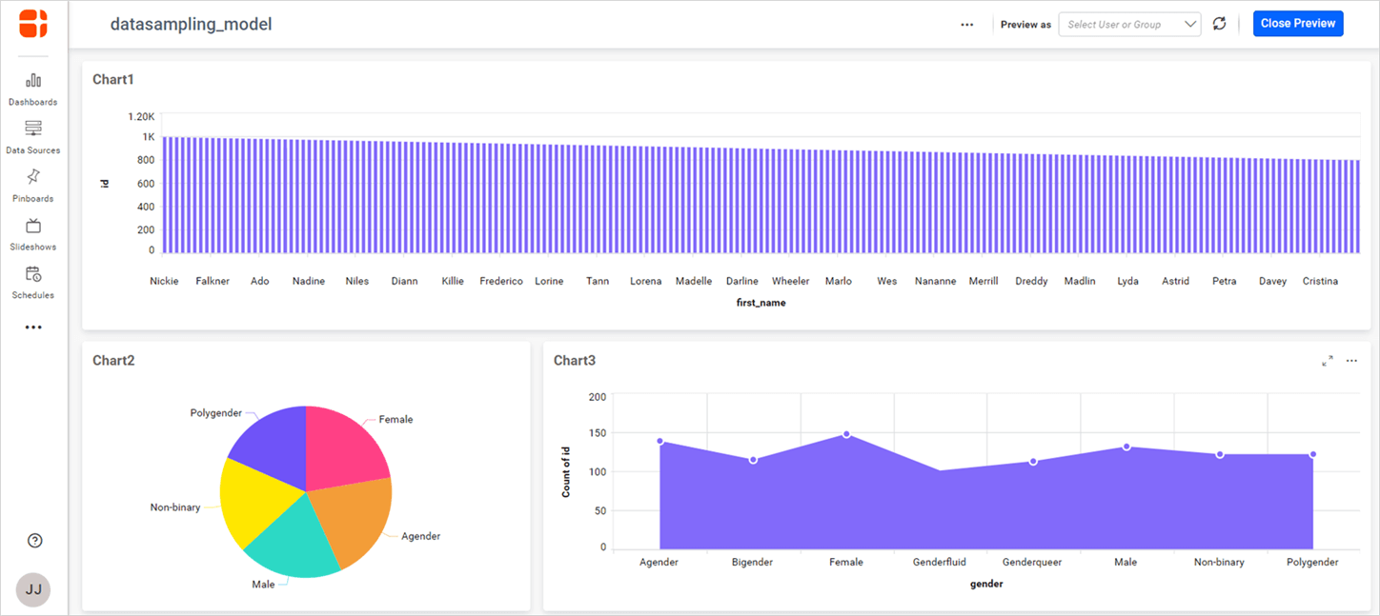Refresh the dashboard preview
1380x616 pixels.
[x=1220, y=24]
